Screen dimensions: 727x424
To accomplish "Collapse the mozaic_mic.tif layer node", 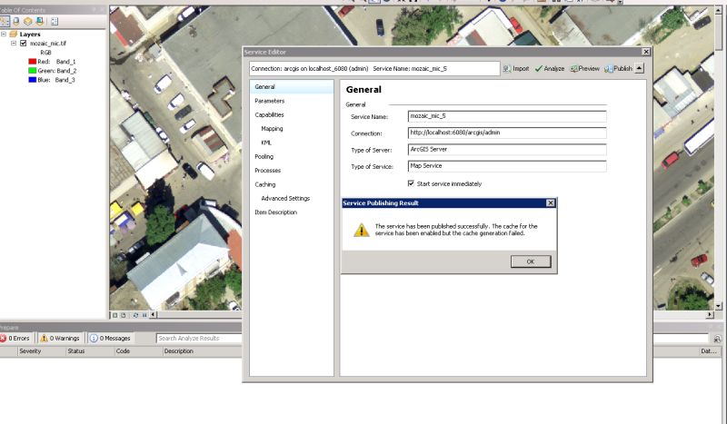I will click(x=14, y=43).
